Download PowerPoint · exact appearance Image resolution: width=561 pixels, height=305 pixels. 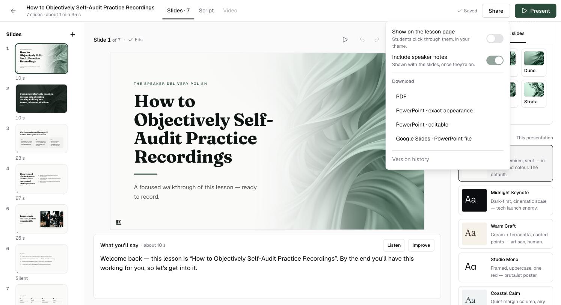tap(448, 110)
